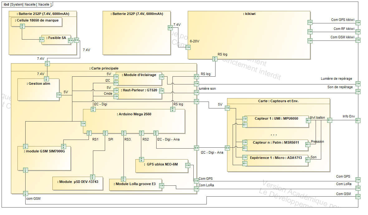Select the RS log port under kikiwi block
This screenshot has width=368, height=215.
coord(215,59)
